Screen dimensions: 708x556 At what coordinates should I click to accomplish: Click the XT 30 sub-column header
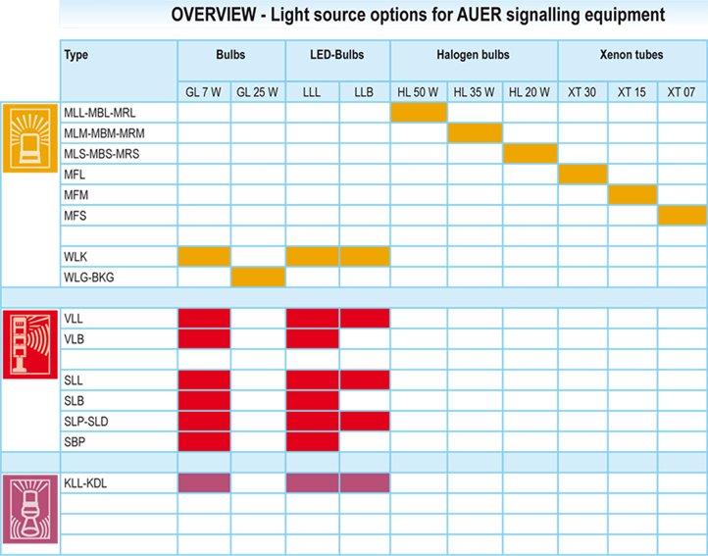click(x=582, y=92)
